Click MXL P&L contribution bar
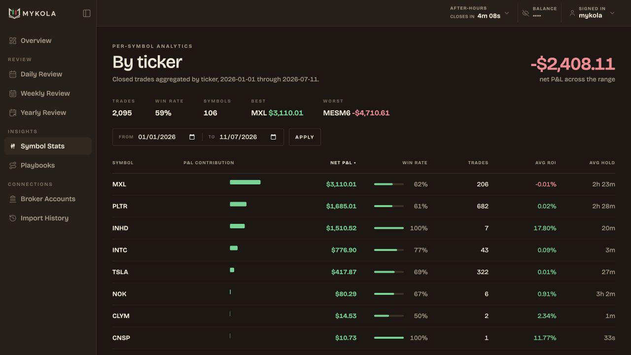 pyautogui.click(x=245, y=182)
